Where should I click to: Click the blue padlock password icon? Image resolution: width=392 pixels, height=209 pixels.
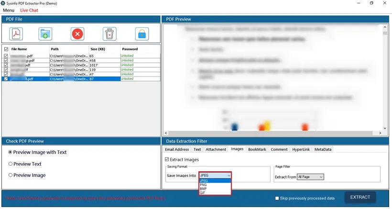click(142, 34)
